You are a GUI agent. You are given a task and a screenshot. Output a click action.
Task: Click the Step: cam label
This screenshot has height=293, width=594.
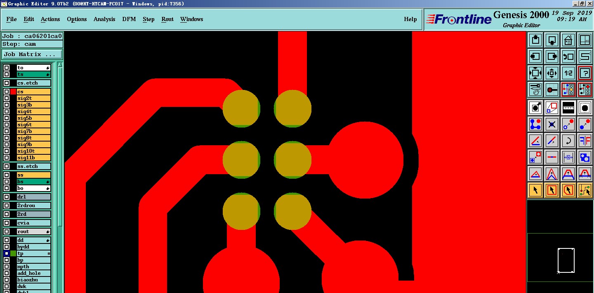tap(32, 44)
